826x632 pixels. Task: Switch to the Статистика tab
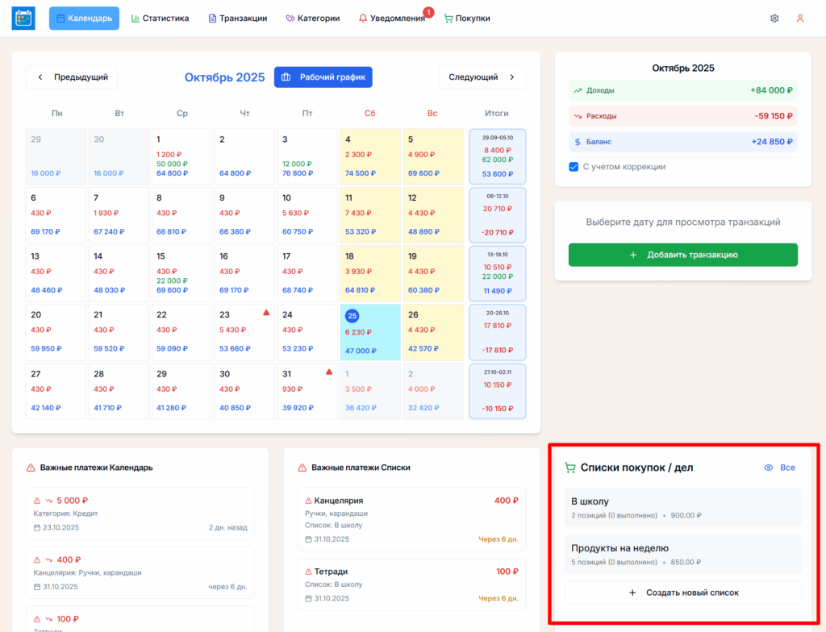[160, 17]
